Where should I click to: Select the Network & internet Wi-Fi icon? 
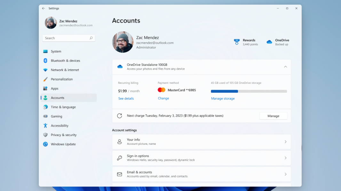coord(45,70)
